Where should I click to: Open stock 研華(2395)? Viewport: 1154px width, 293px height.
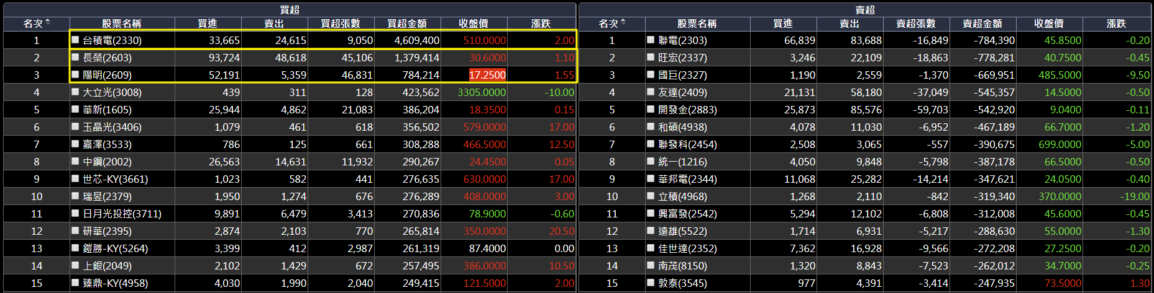107,231
